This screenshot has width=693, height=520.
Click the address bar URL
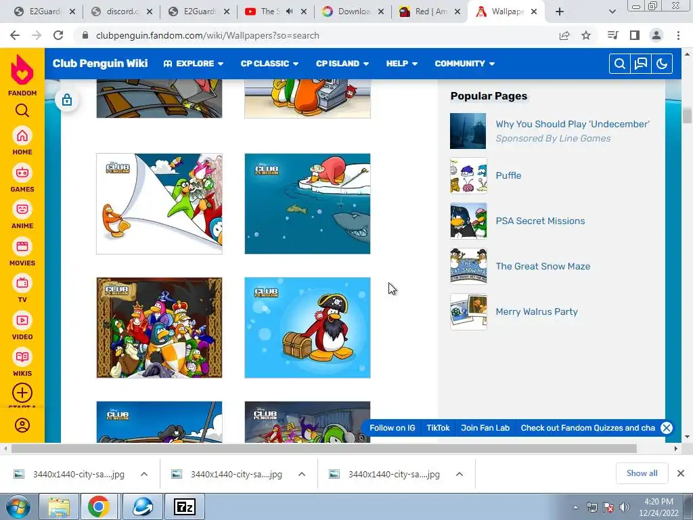(x=207, y=35)
